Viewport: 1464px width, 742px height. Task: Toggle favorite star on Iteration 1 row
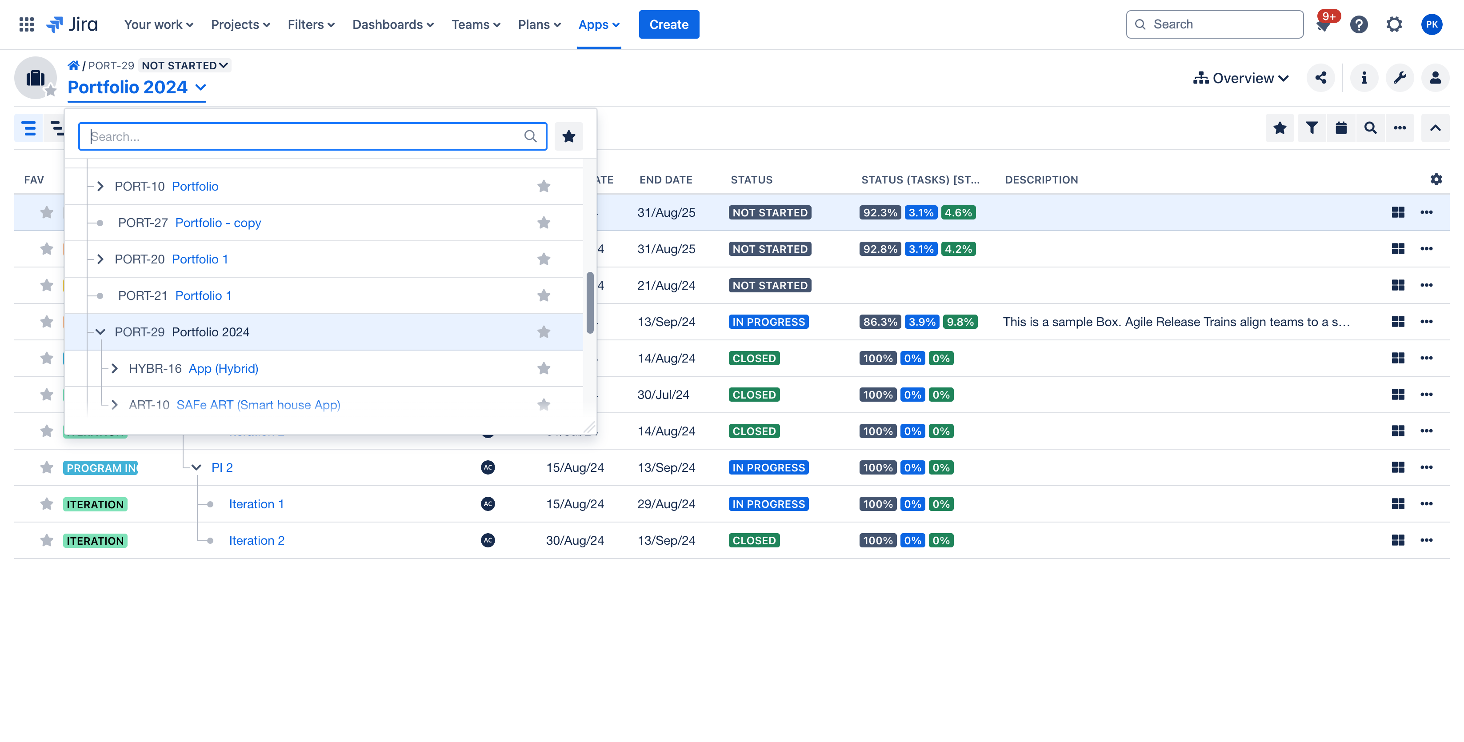point(47,504)
